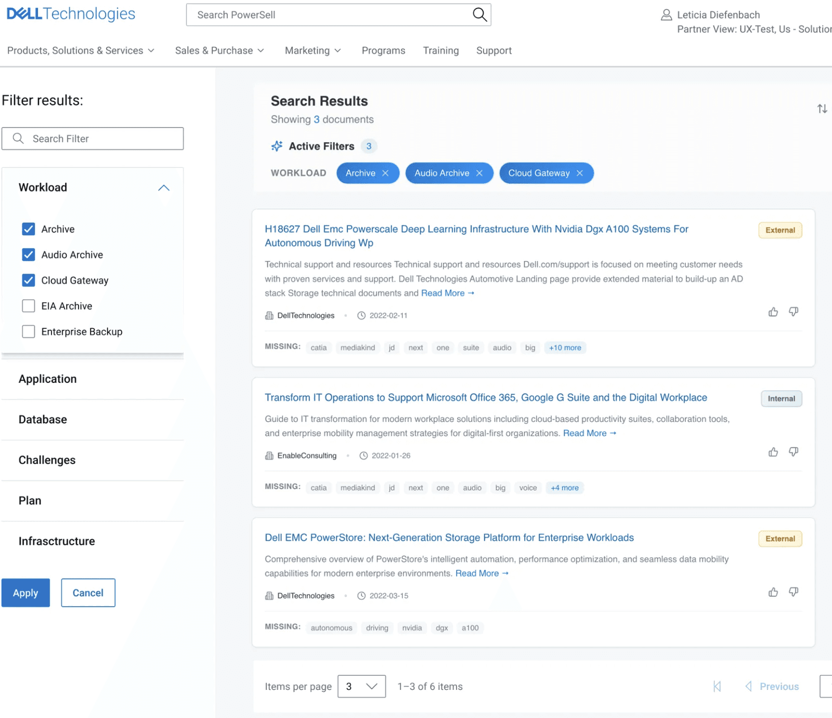This screenshot has width=832, height=718.
Task: Dislike the Transform IT Operations document
Action: pyautogui.click(x=794, y=452)
